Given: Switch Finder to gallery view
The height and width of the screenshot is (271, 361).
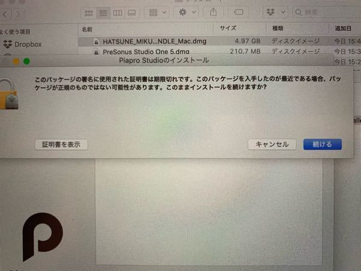Looking at the screenshot, I should pyautogui.click(x=132, y=13).
